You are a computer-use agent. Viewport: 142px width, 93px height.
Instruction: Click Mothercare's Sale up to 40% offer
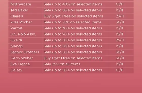[73, 4]
